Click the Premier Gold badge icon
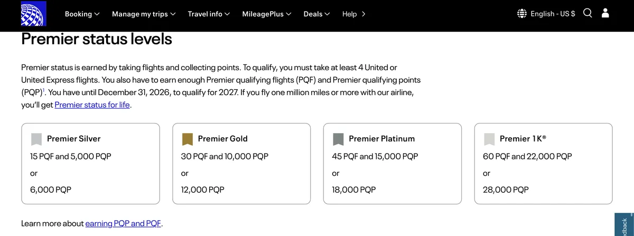Screen dimensions: 634x236 pos(188,139)
